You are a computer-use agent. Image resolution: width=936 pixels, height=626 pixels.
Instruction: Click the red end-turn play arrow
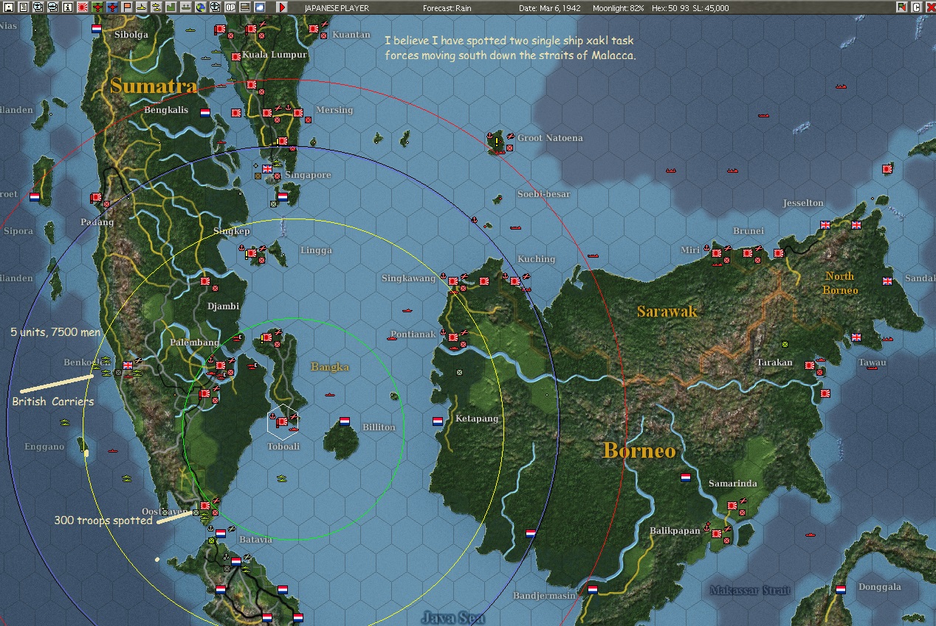click(x=282, y=7)
